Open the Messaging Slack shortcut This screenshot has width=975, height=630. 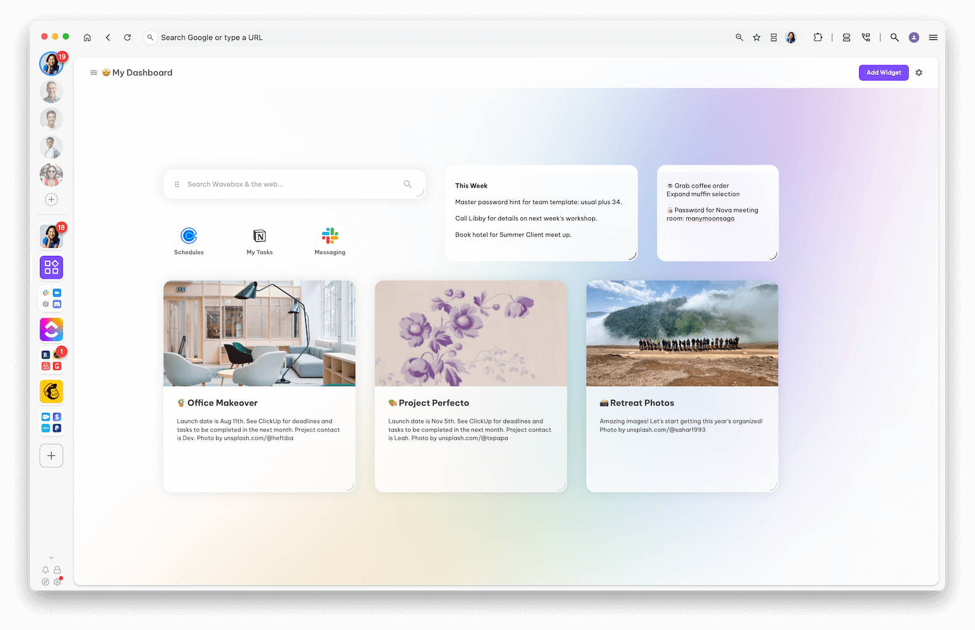click(330, 241)
